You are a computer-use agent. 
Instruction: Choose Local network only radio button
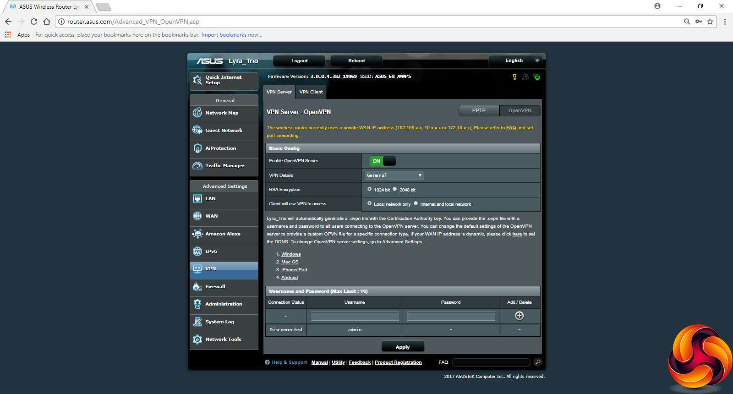click(x=370, y=203)
